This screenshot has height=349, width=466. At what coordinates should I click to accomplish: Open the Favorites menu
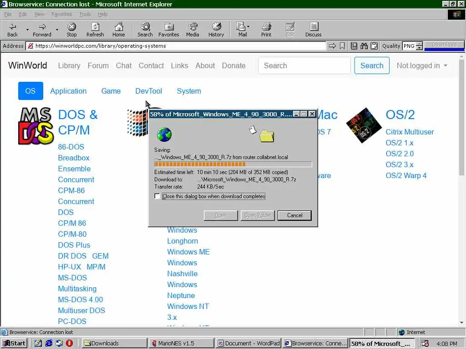61,14
